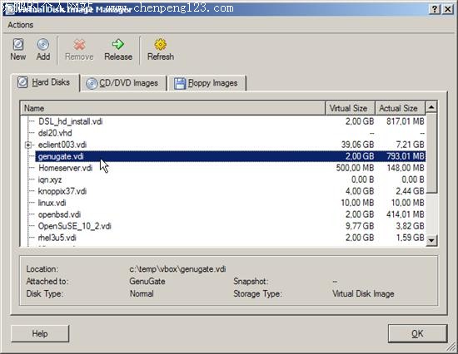
Task: Click the 817,01 MB actual size value
Action: [406, 121]
